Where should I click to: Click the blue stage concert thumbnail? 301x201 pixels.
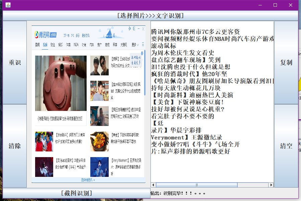(x=99, y=167)
